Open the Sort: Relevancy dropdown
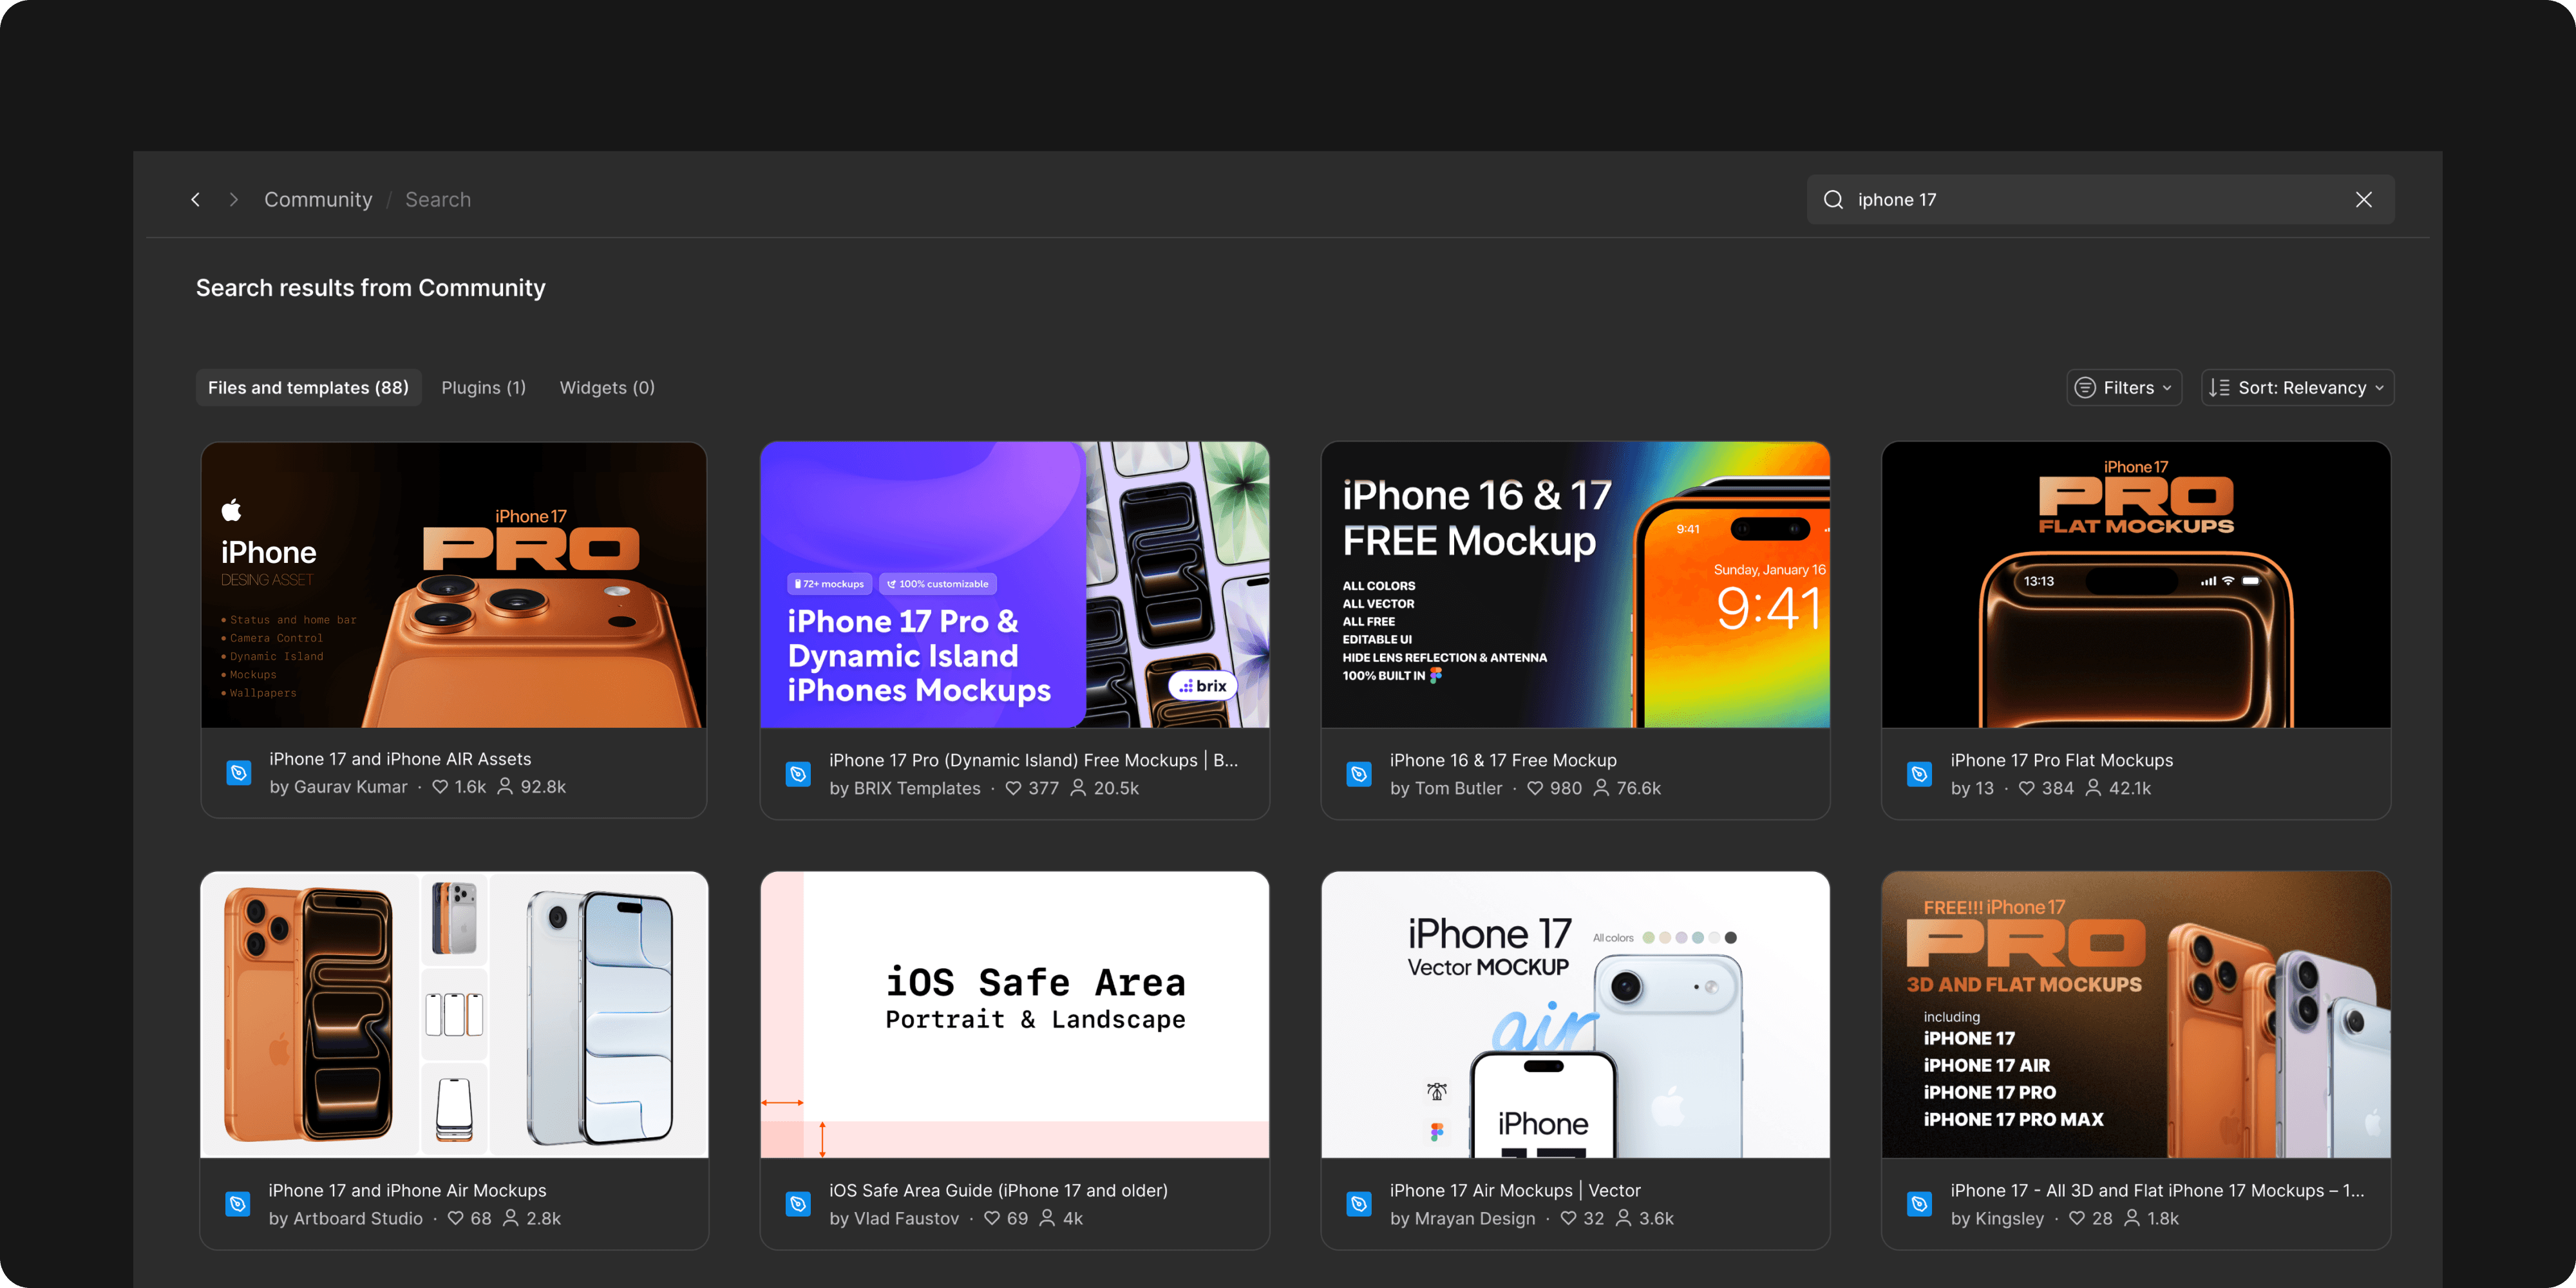 click(x=2297, y=388)
